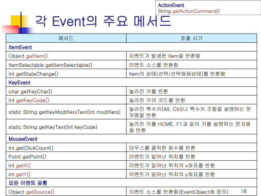Image resolution: width=261 pixels, height=196 pixels.
Task: Click the KeyEvent section heading
Action: (19, 83)
